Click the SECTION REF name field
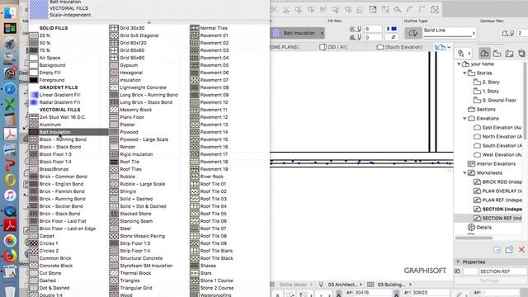 (502, 271)
